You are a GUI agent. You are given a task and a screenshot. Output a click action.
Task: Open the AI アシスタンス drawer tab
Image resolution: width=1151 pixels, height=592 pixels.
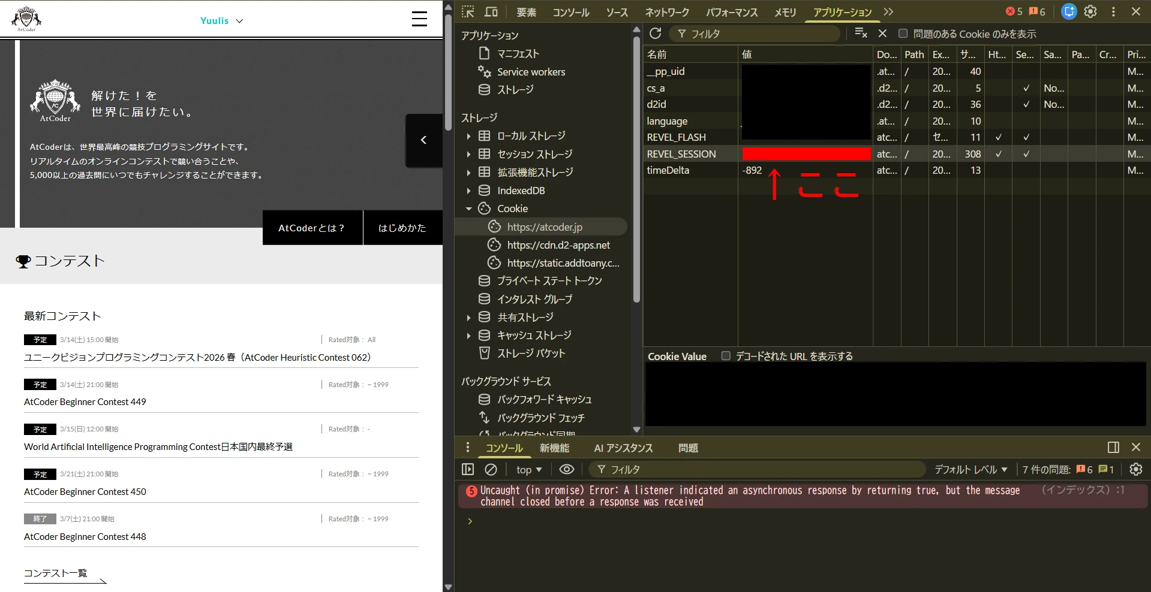[x=623, y=448]
